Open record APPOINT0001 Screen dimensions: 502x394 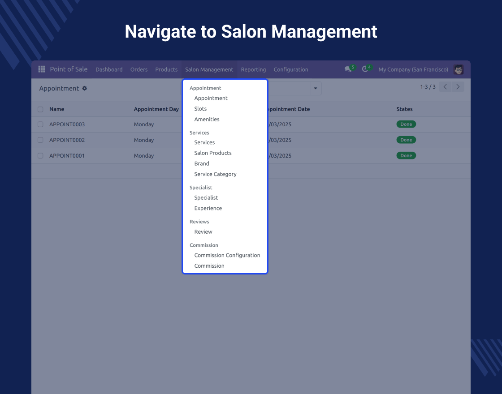pyautogui.click(x=67, y=156)
